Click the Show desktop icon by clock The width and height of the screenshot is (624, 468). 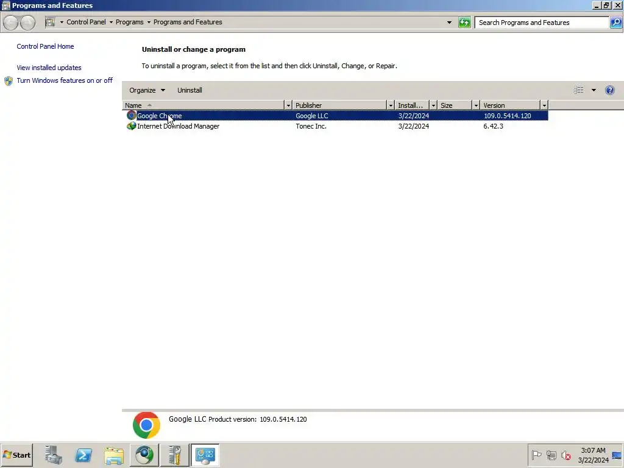coord(617,455)
